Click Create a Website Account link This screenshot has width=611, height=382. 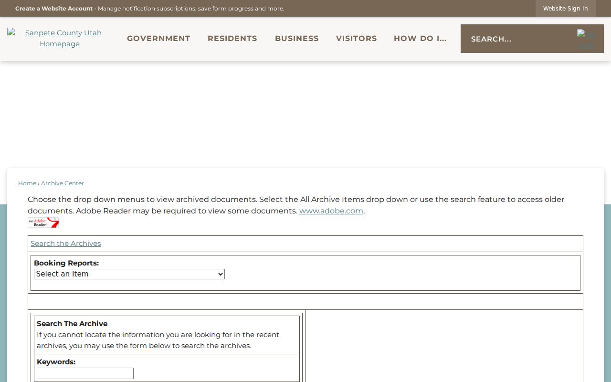[x=54, y=9]
